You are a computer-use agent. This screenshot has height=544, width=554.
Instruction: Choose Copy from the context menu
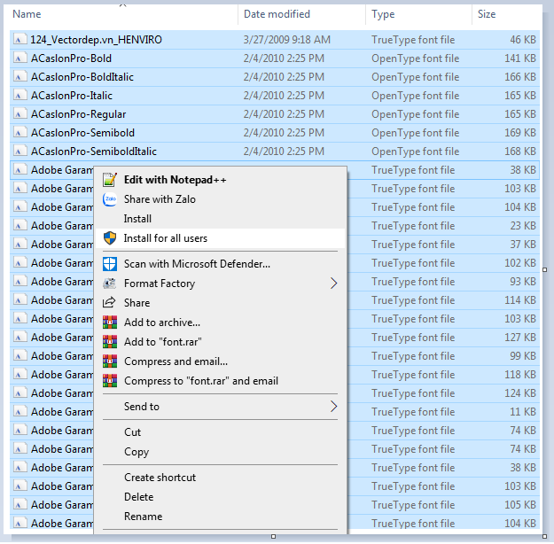137,452
